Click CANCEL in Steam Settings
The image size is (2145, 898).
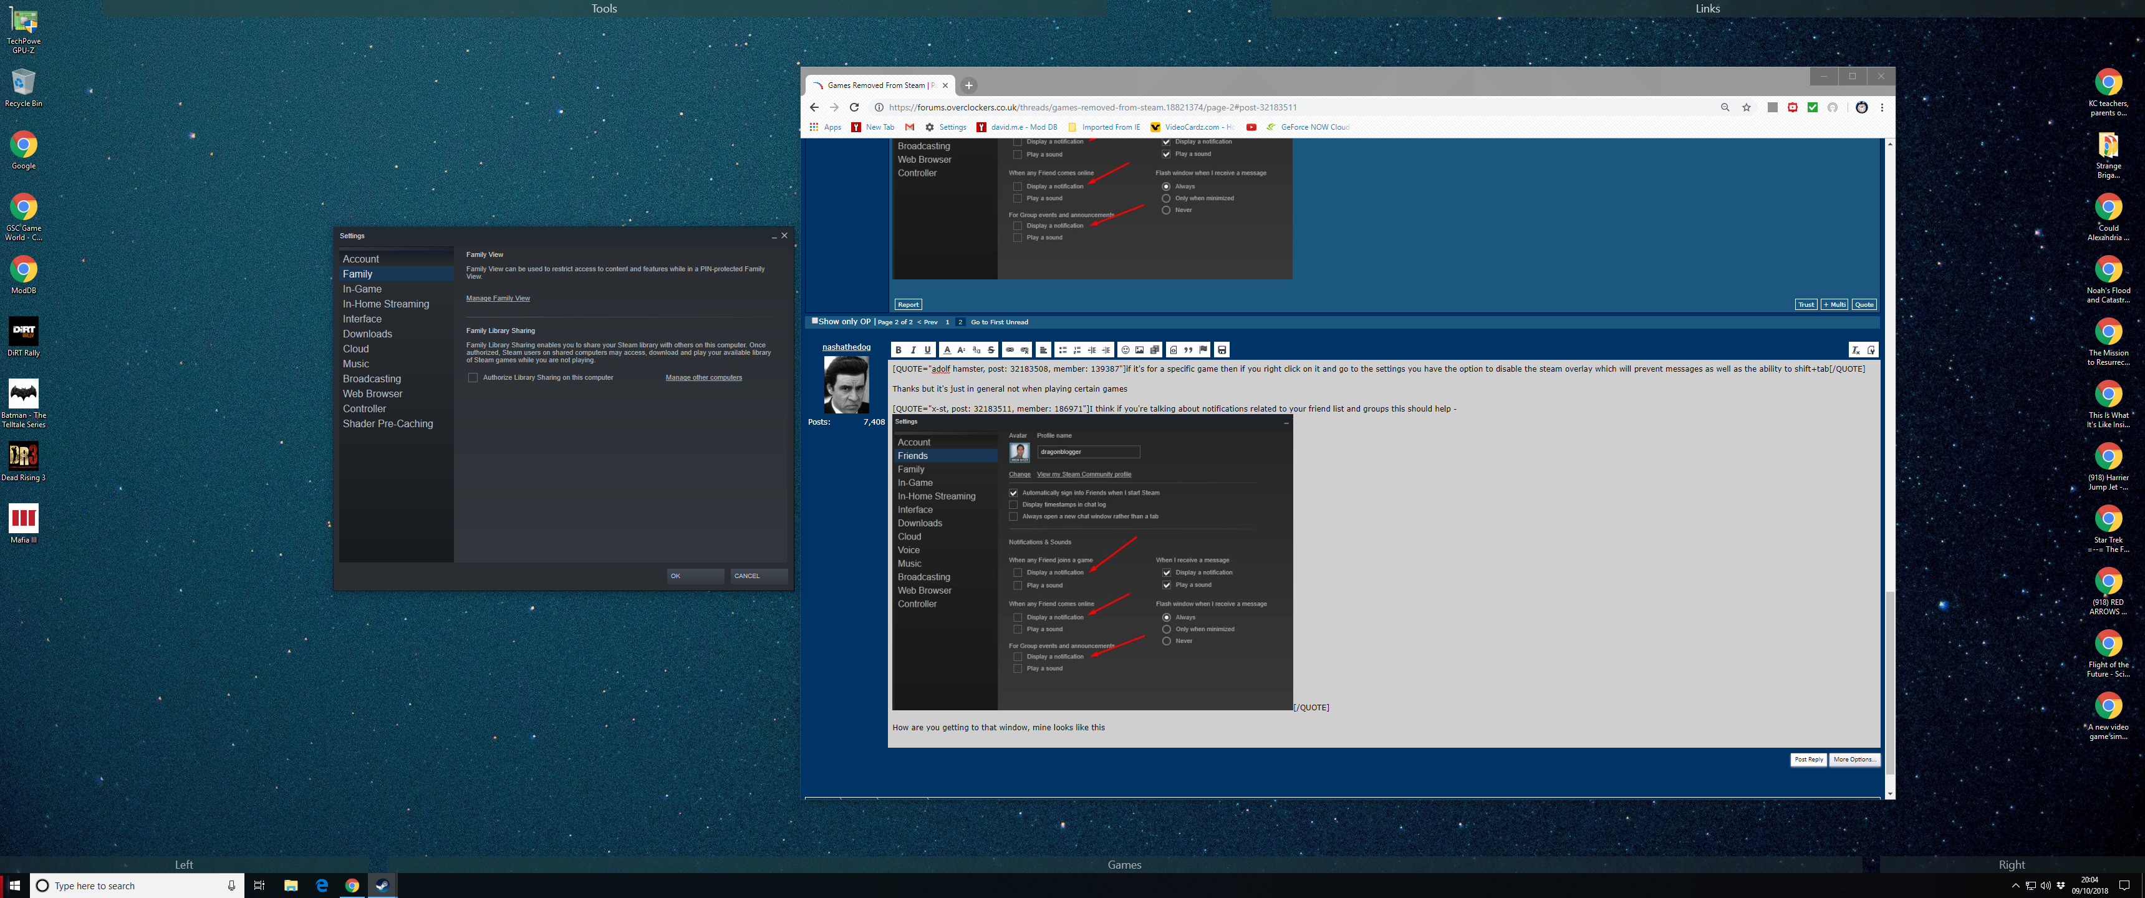pos(759,576)
